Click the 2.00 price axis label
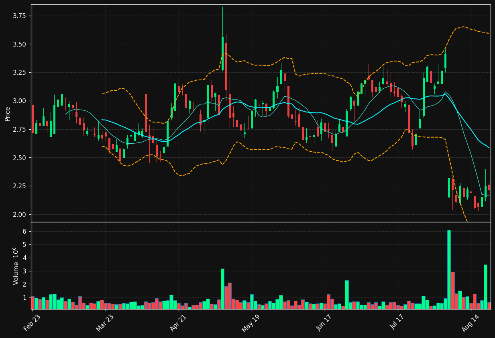 click(x=19, y=215)
